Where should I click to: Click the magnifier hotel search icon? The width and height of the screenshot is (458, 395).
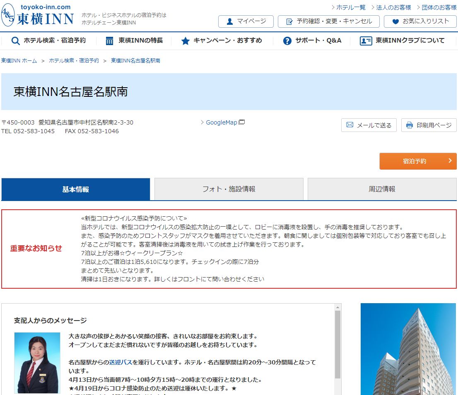(16, 41)
